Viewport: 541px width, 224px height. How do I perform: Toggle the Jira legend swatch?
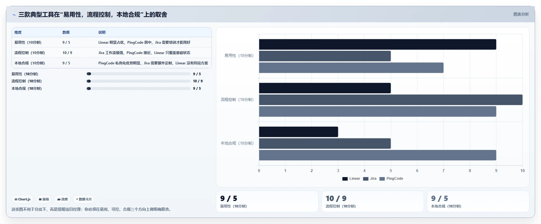(x=366, y=179)
